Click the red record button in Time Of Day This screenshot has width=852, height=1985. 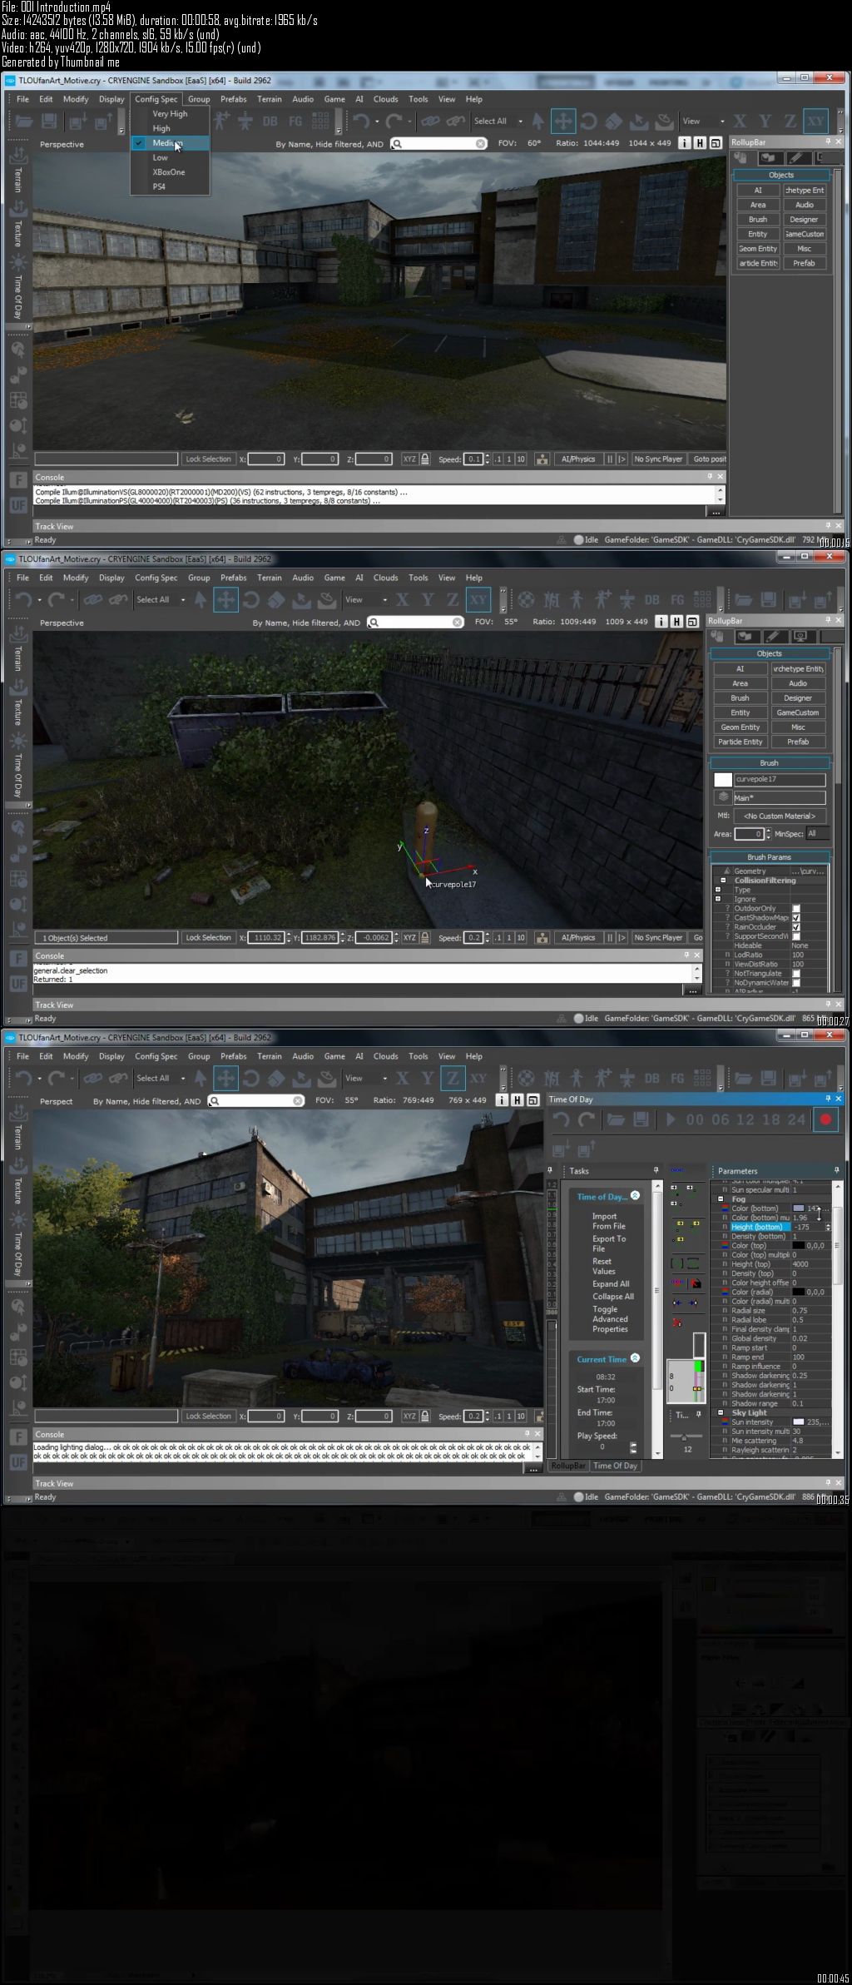(x=825, y=1120)
